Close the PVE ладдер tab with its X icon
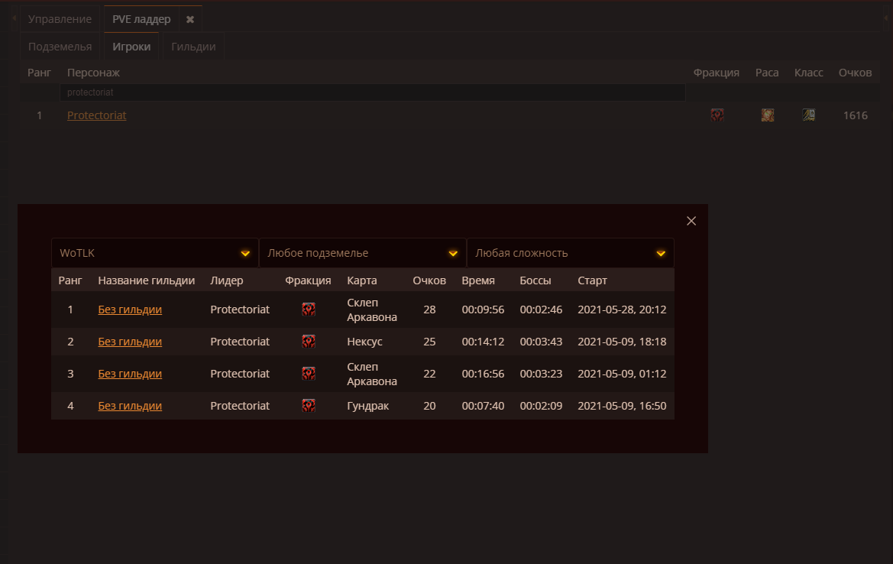Screen dimensions: 893x564 click(190, 19)
